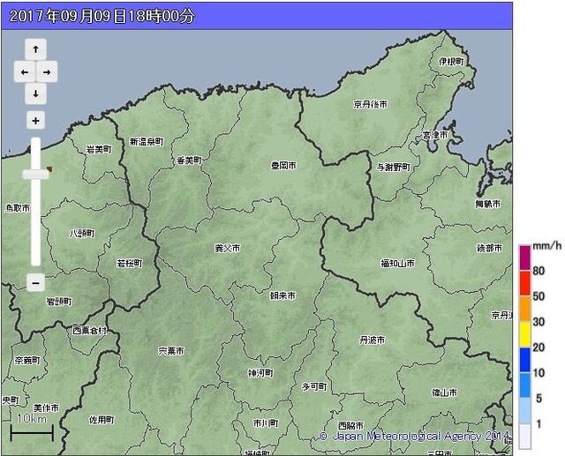Select the yellow 20 mm/h legend swatch
The image size is (565, 456).
click(524, 334)
